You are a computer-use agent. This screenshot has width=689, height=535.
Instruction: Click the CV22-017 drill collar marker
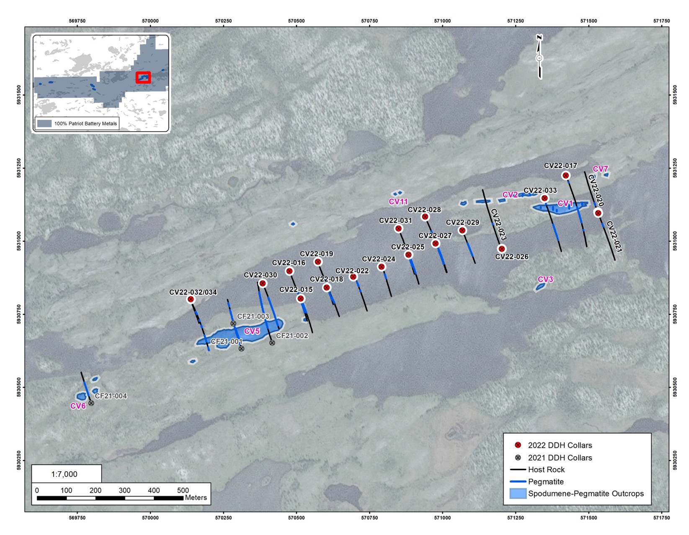[565, 176]
